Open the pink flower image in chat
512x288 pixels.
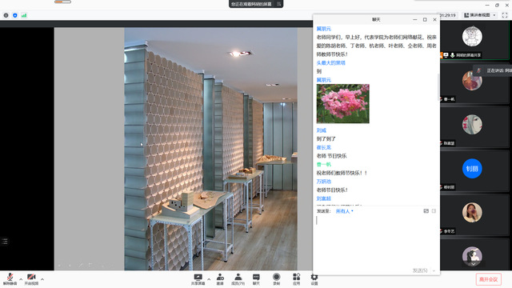click(x=343, y=103)
